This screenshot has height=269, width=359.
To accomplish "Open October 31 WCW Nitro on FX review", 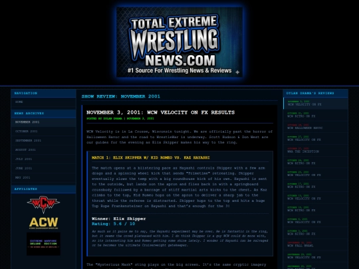I will pos(316,115).
